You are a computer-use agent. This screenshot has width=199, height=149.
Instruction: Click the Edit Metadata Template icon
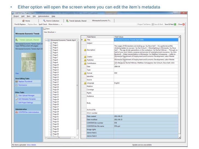click(x=16, y=99)
